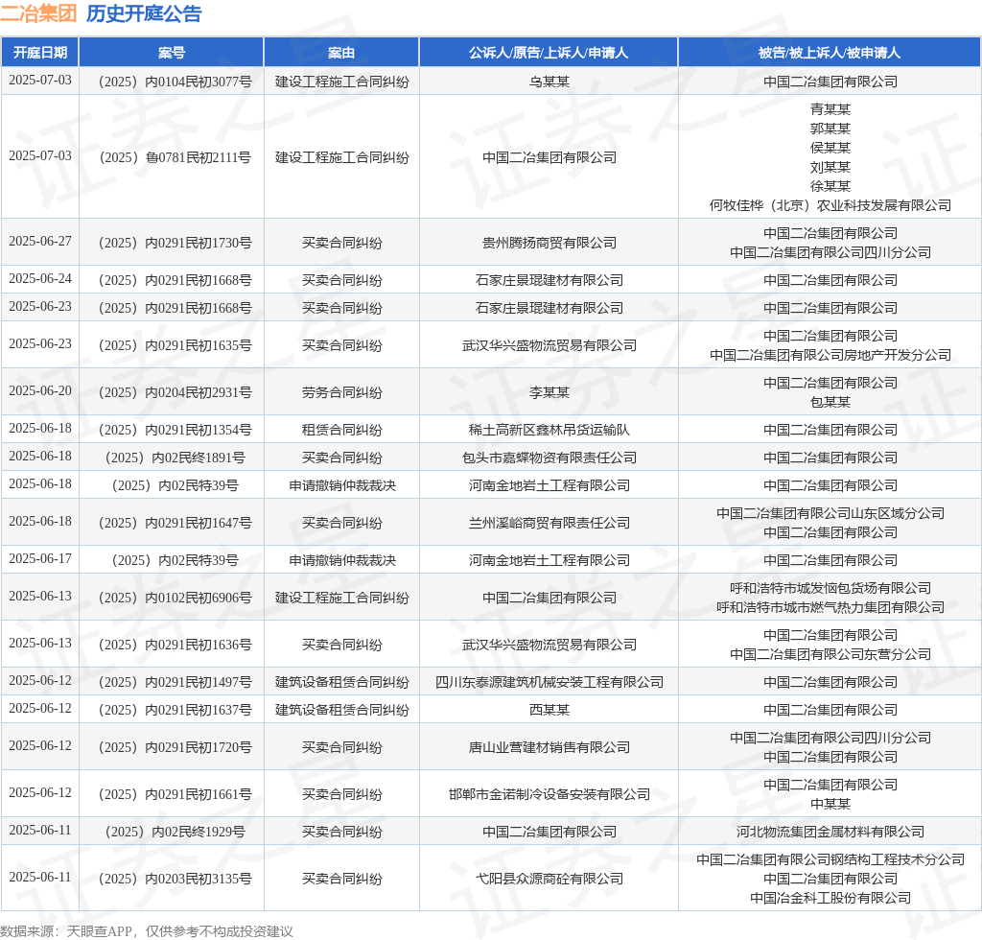Select the 公诉人/原告/上诉人/申请人 column header

[x=549, y=53]
